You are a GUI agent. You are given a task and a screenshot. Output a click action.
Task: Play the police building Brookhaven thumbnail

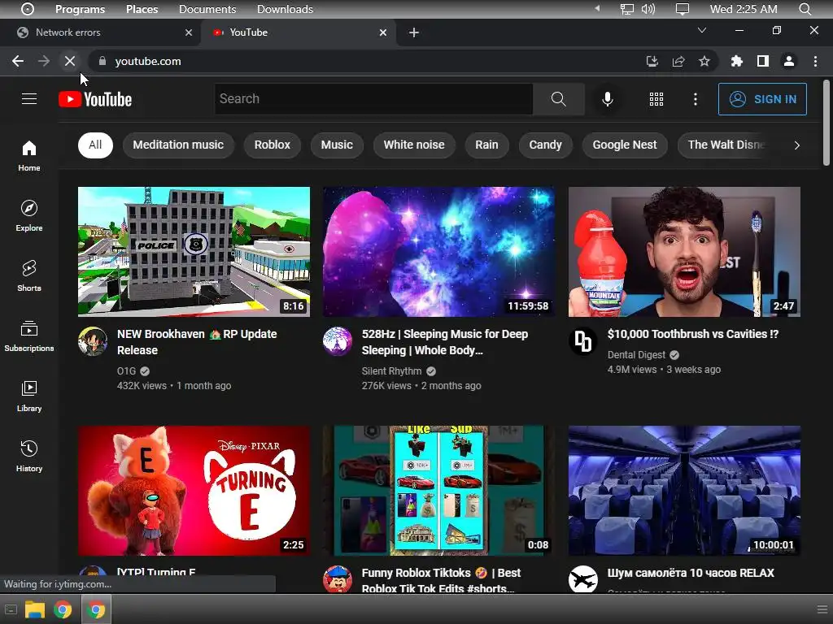(x=194, y=252)
